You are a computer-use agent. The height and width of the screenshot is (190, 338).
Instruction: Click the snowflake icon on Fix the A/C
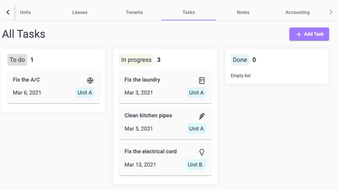pyautogui.click(x=90, y=80)
